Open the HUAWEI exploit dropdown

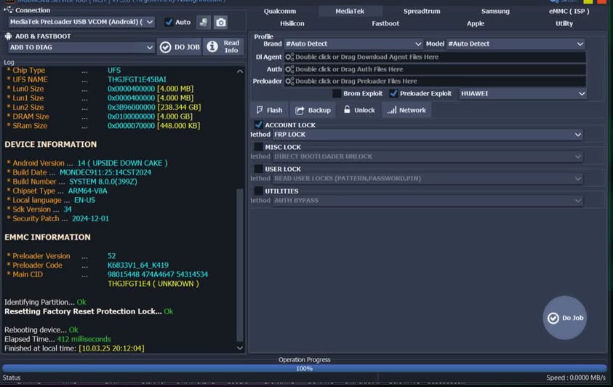click(523, 93)
